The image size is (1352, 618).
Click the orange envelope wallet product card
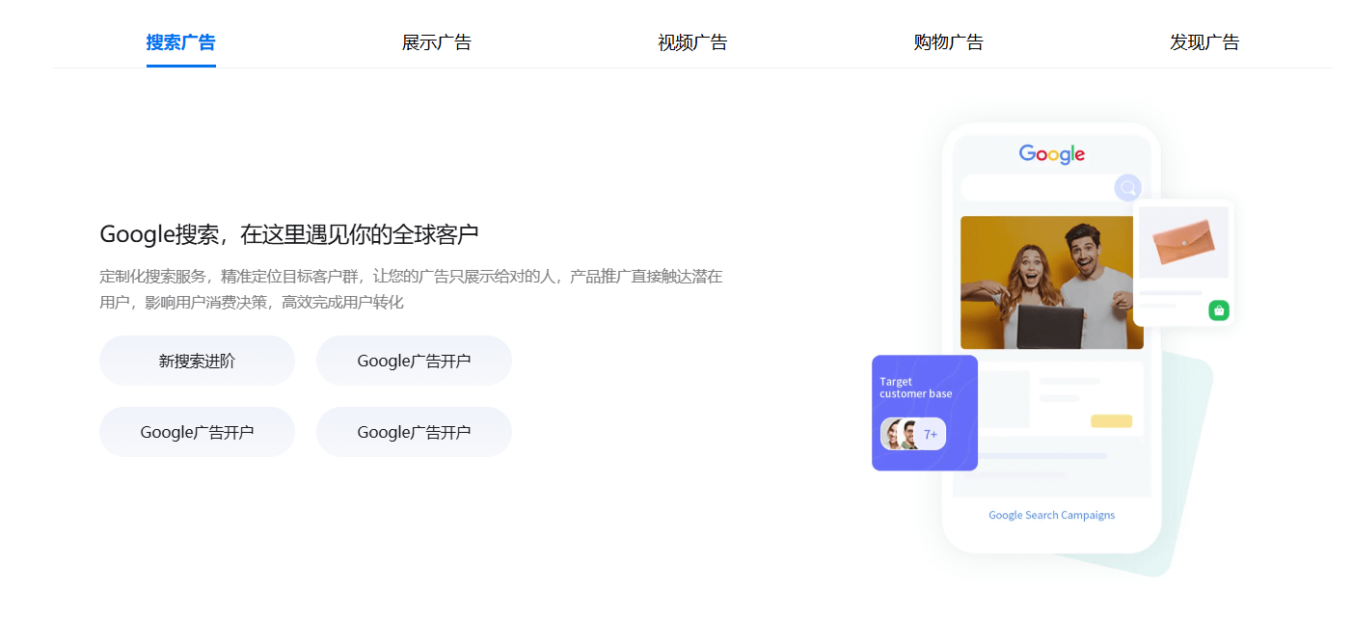1184,262
